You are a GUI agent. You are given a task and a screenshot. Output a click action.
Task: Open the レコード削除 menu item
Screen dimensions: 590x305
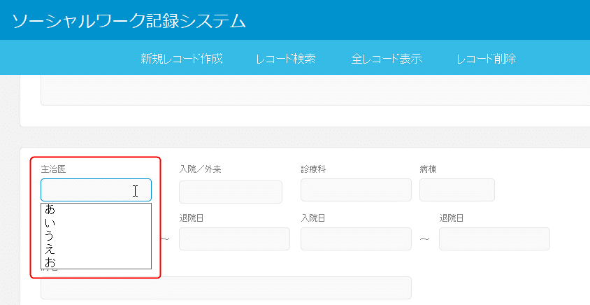coord(486,59)
